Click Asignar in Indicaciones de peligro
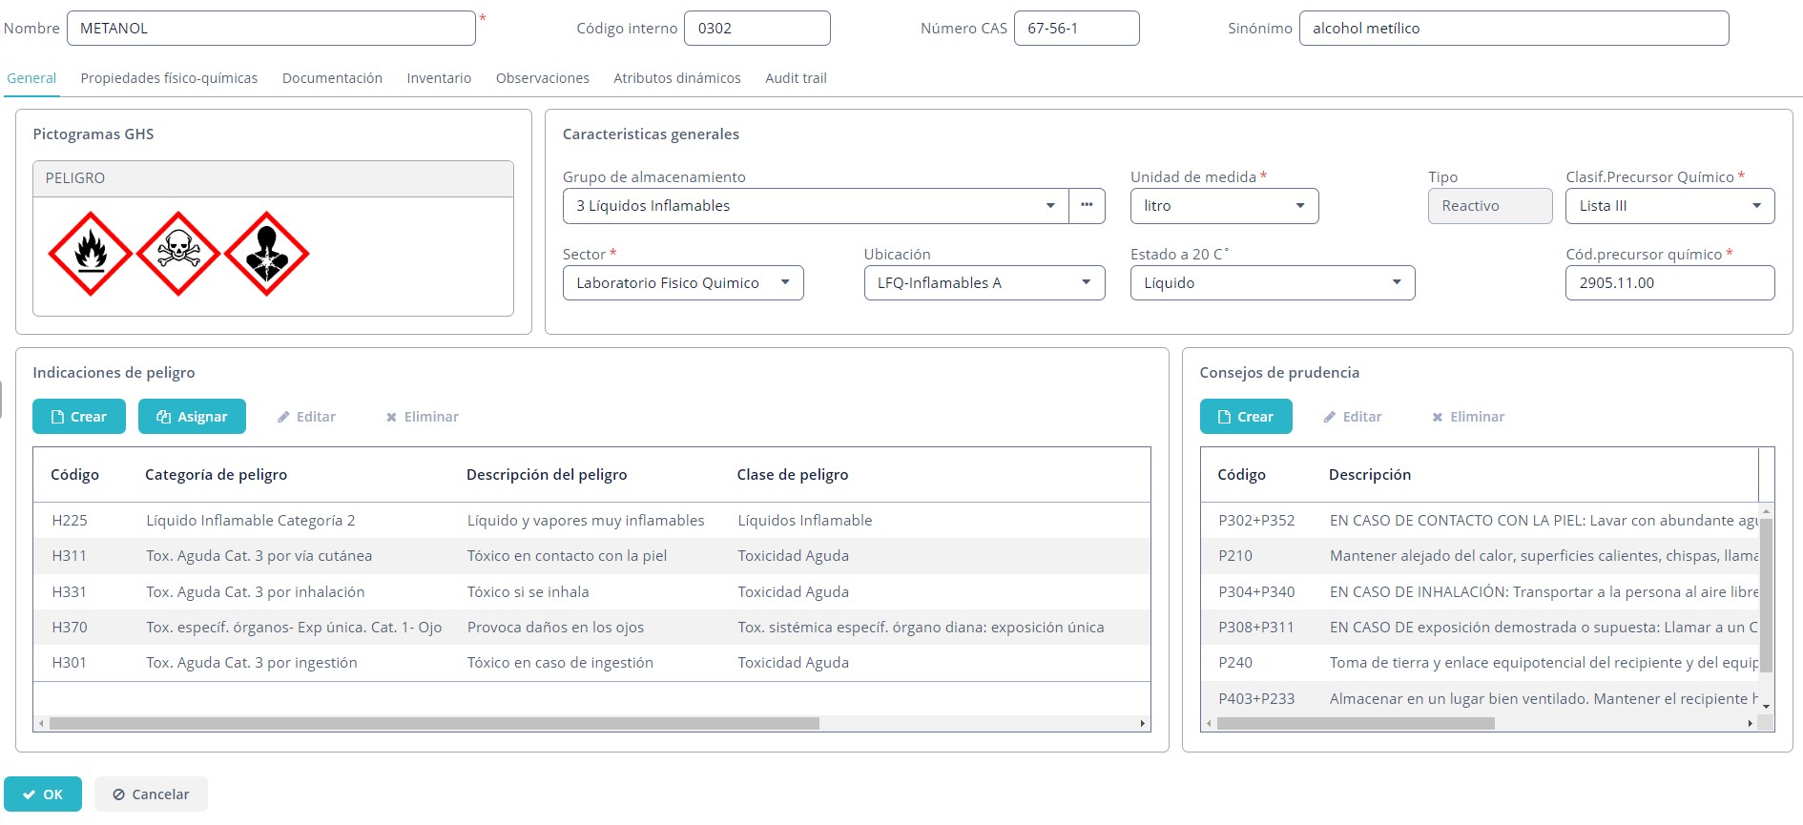 coord(192,417)
